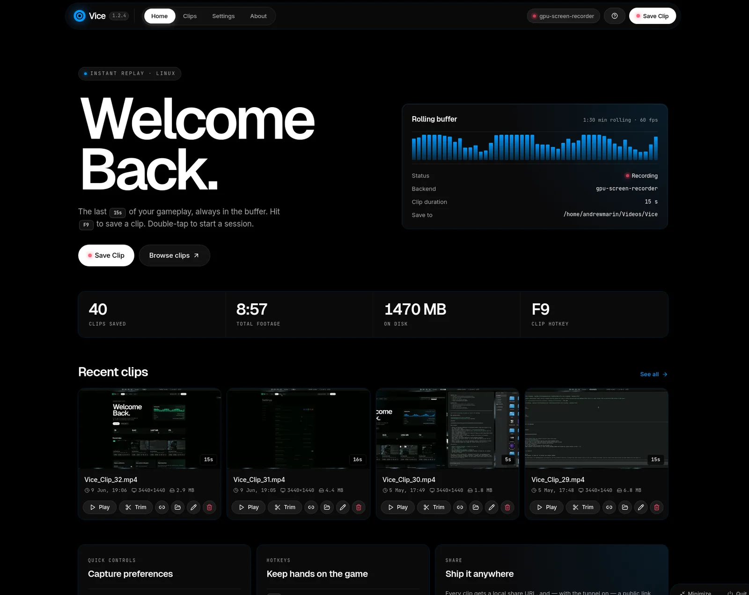Viewport: 749px width, 595px height.
Task: Click the hero Save Clip button
Action: click(106, 256)
